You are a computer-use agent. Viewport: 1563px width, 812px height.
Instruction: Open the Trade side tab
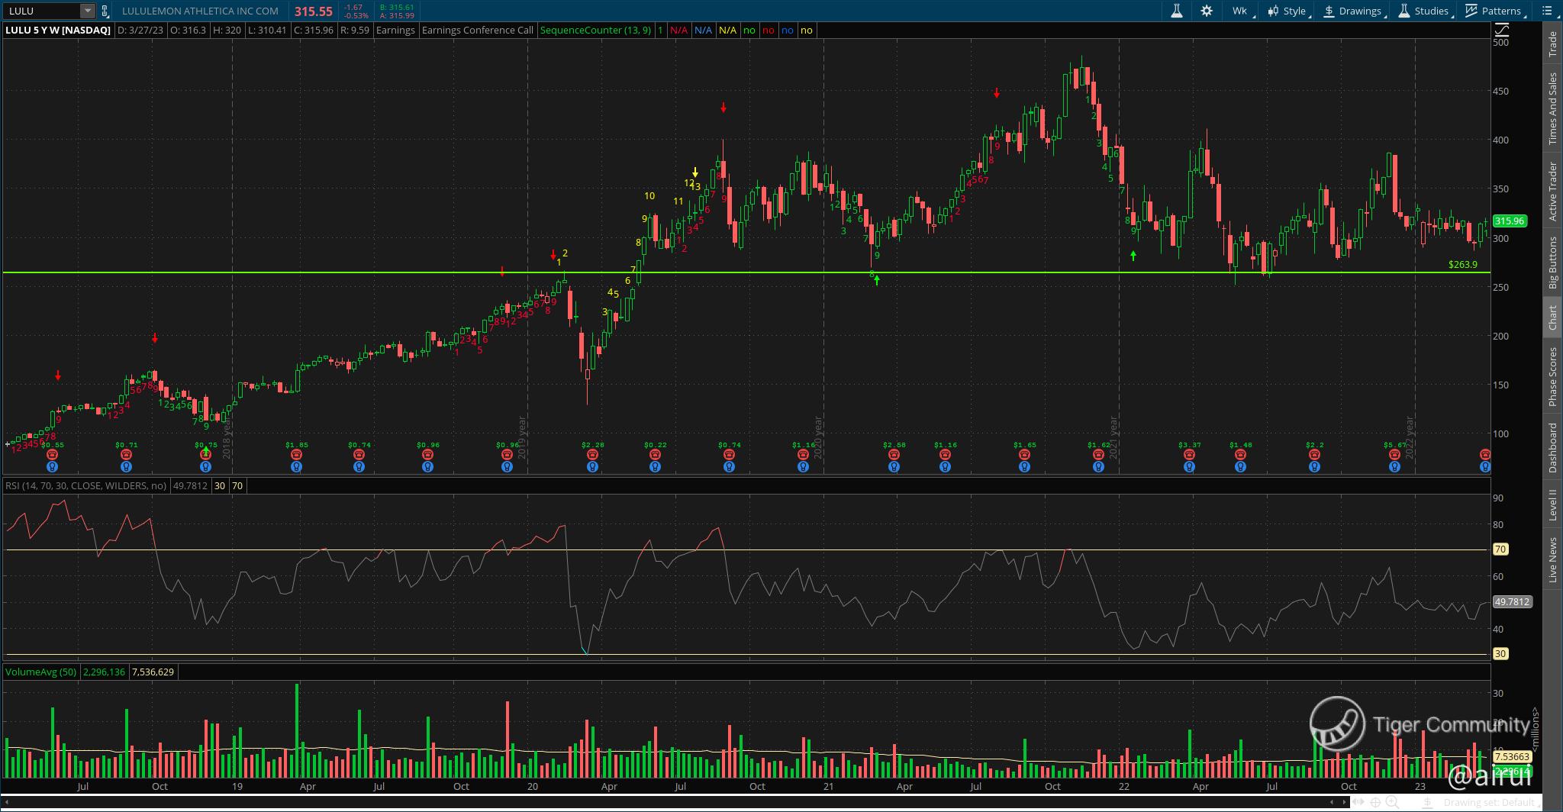pos(1552,43)
